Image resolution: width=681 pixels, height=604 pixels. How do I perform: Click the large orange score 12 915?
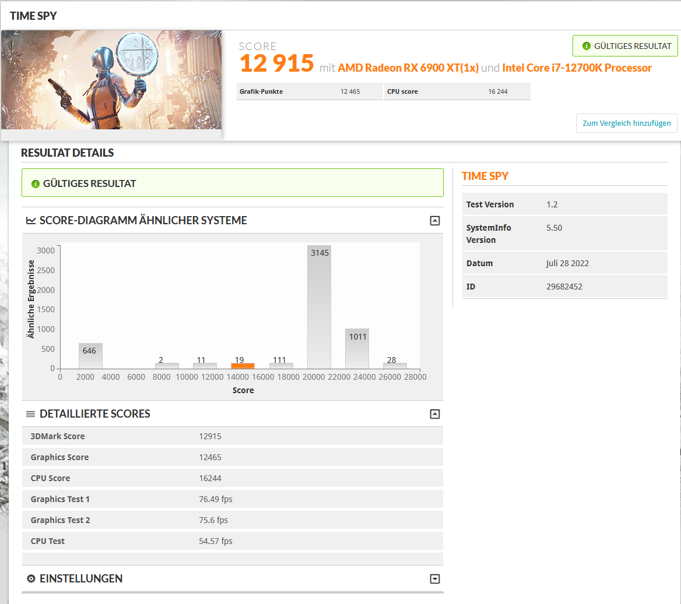pos(276,63)
